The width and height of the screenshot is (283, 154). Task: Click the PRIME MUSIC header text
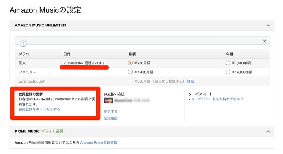pos(27,131)
